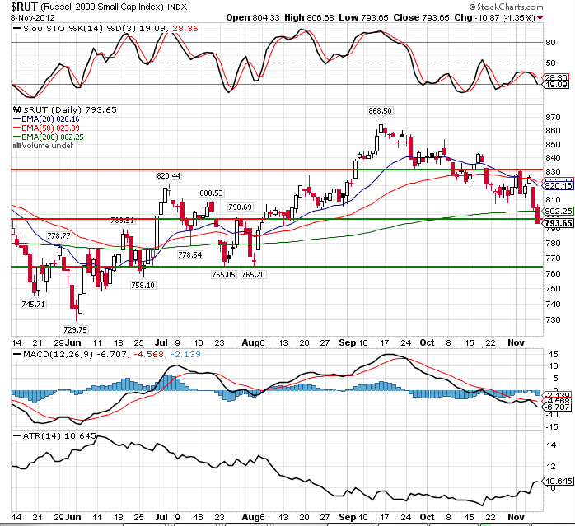The width and height of the screenshot is (575, 526).
Task: Click the Sep month label under the price chart
Action: [348, 342]
